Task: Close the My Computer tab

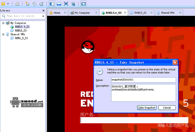Action: tap(96, 13)
